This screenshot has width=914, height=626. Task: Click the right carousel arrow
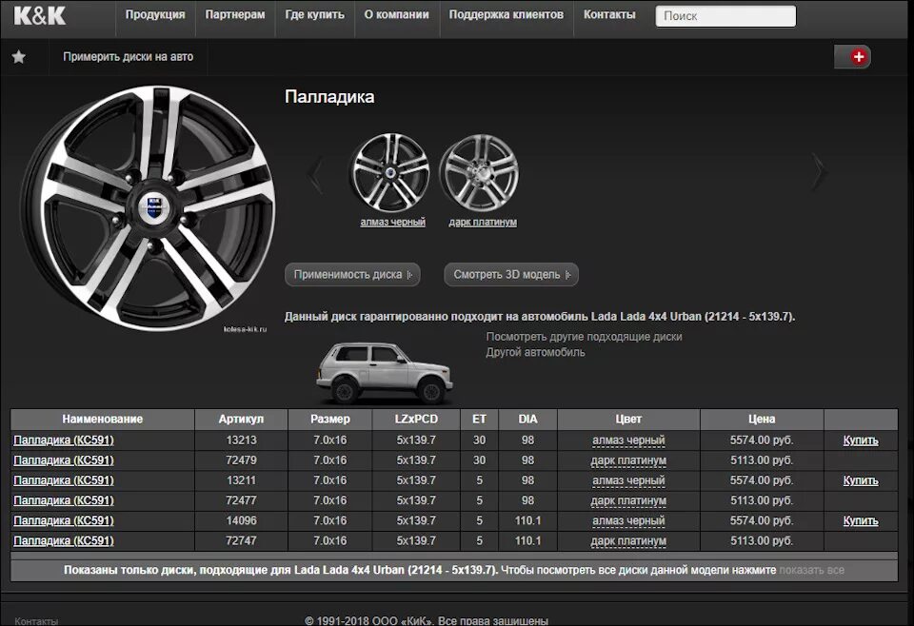point(819,172)
